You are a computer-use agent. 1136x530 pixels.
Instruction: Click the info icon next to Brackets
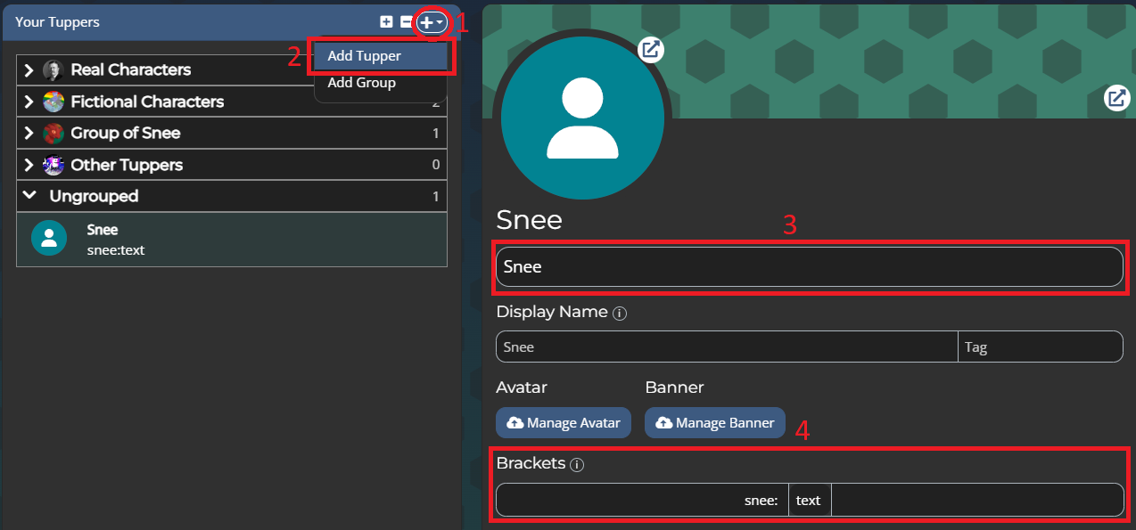577,464
